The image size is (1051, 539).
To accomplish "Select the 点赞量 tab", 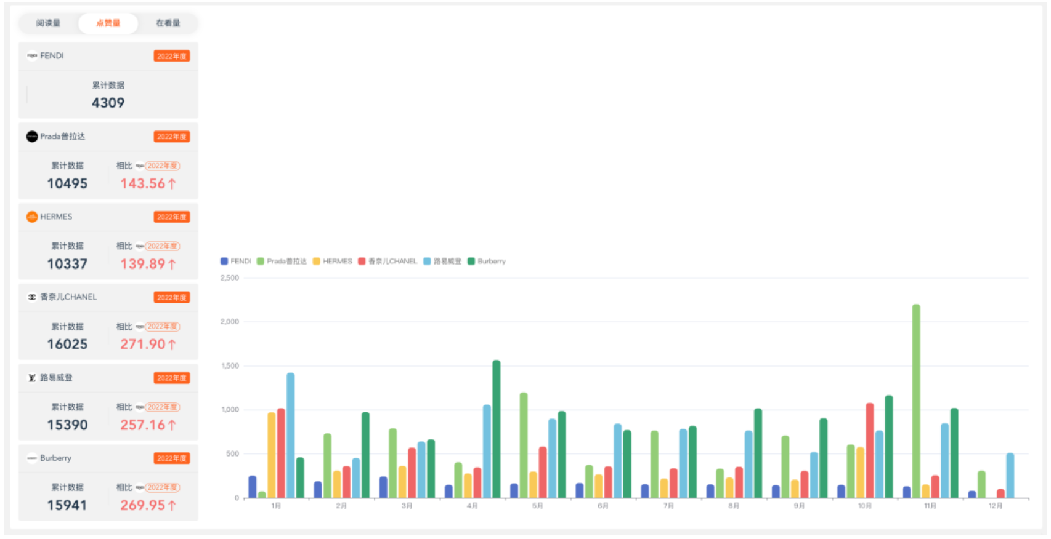I will (x=108, y=23).
